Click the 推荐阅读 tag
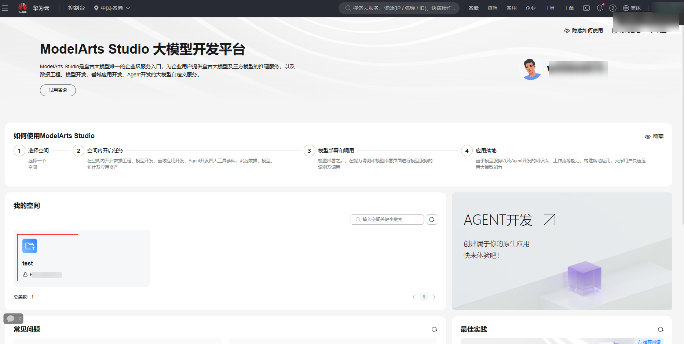 click(x=649, y=342)
